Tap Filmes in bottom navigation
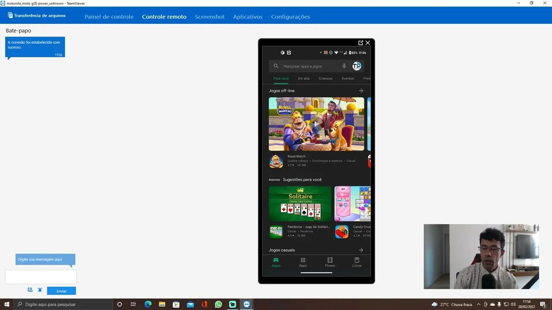552x310 pixels. click(330, 262)
